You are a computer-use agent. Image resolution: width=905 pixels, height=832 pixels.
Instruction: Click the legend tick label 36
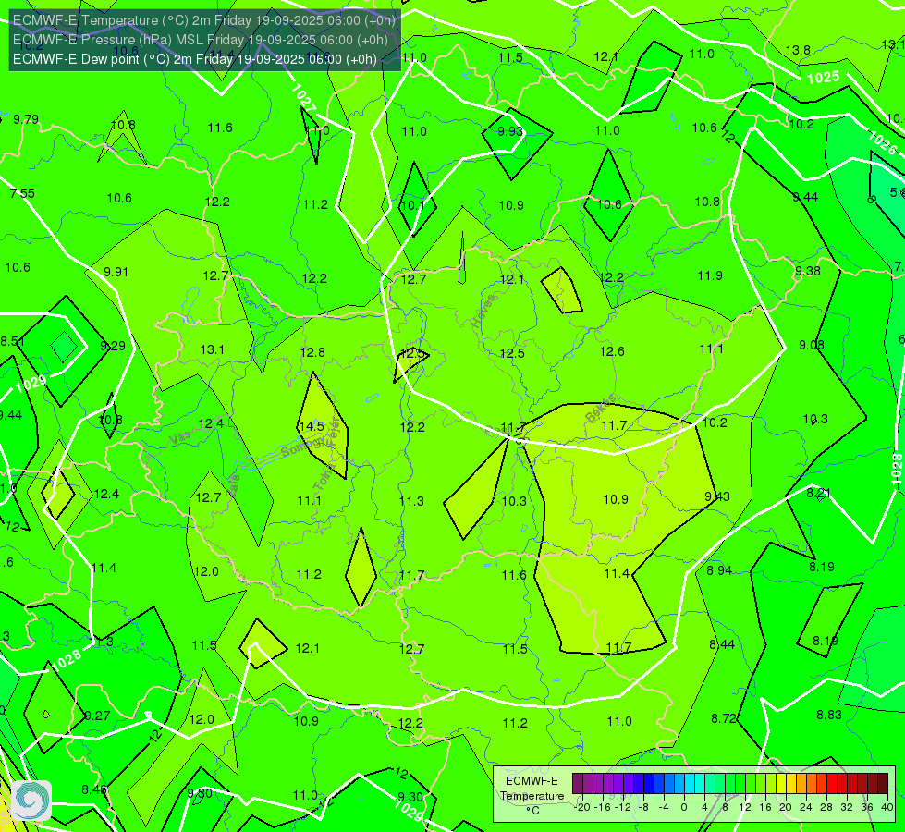pos(867,807)
